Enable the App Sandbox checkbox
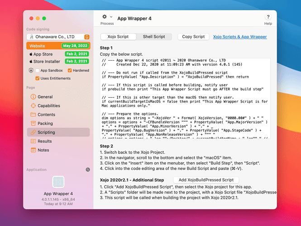301x226 pixels. tap(38, 71)
